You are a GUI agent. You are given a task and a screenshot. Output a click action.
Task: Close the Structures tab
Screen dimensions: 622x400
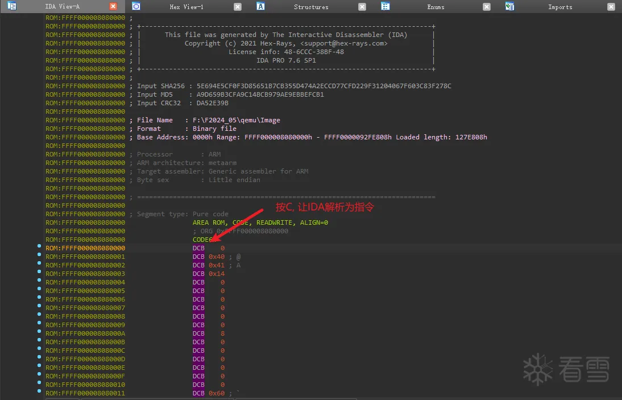[x=362, y=7]
